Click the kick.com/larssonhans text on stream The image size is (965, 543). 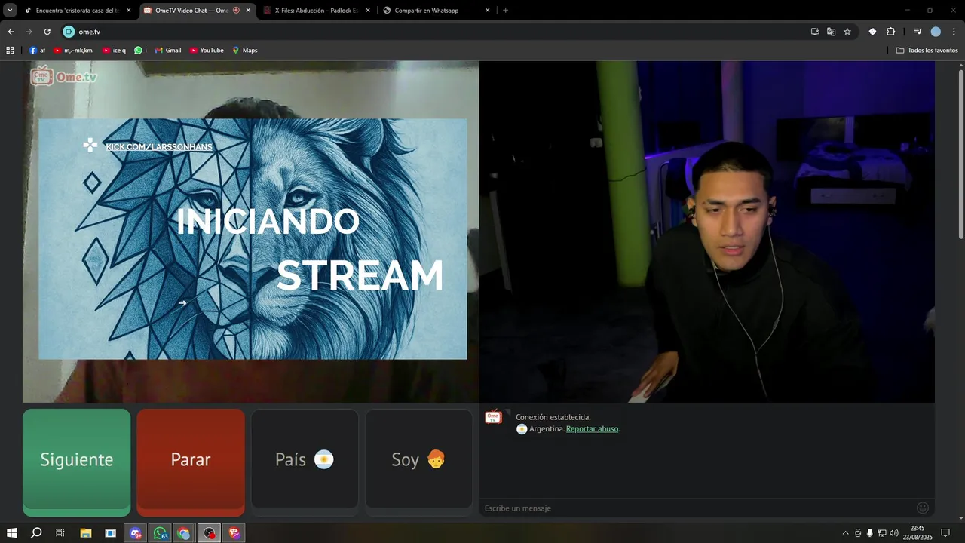(158, 146)
